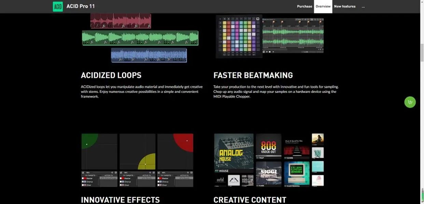Click the colorful pad grid chopper image
The width and height of the screenshot is (424, 204).
click(239, 37)
